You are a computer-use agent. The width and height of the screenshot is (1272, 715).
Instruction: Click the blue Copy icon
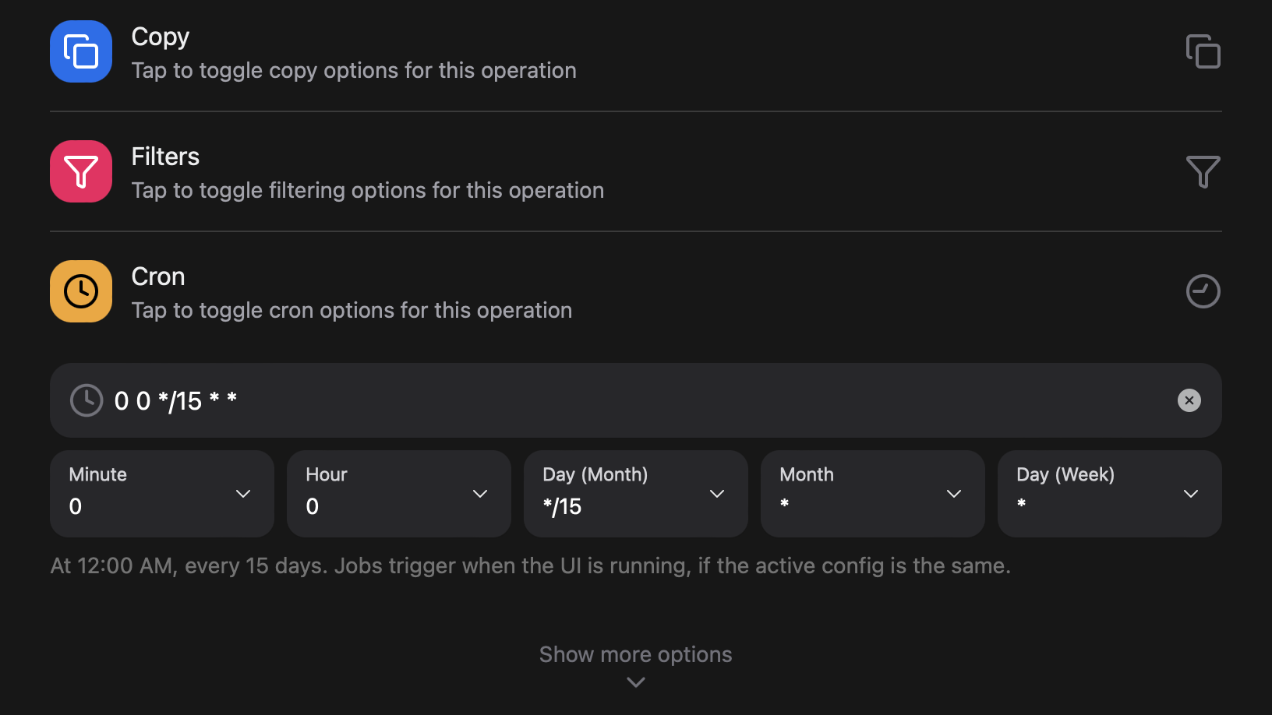click(x=81, y=51)
